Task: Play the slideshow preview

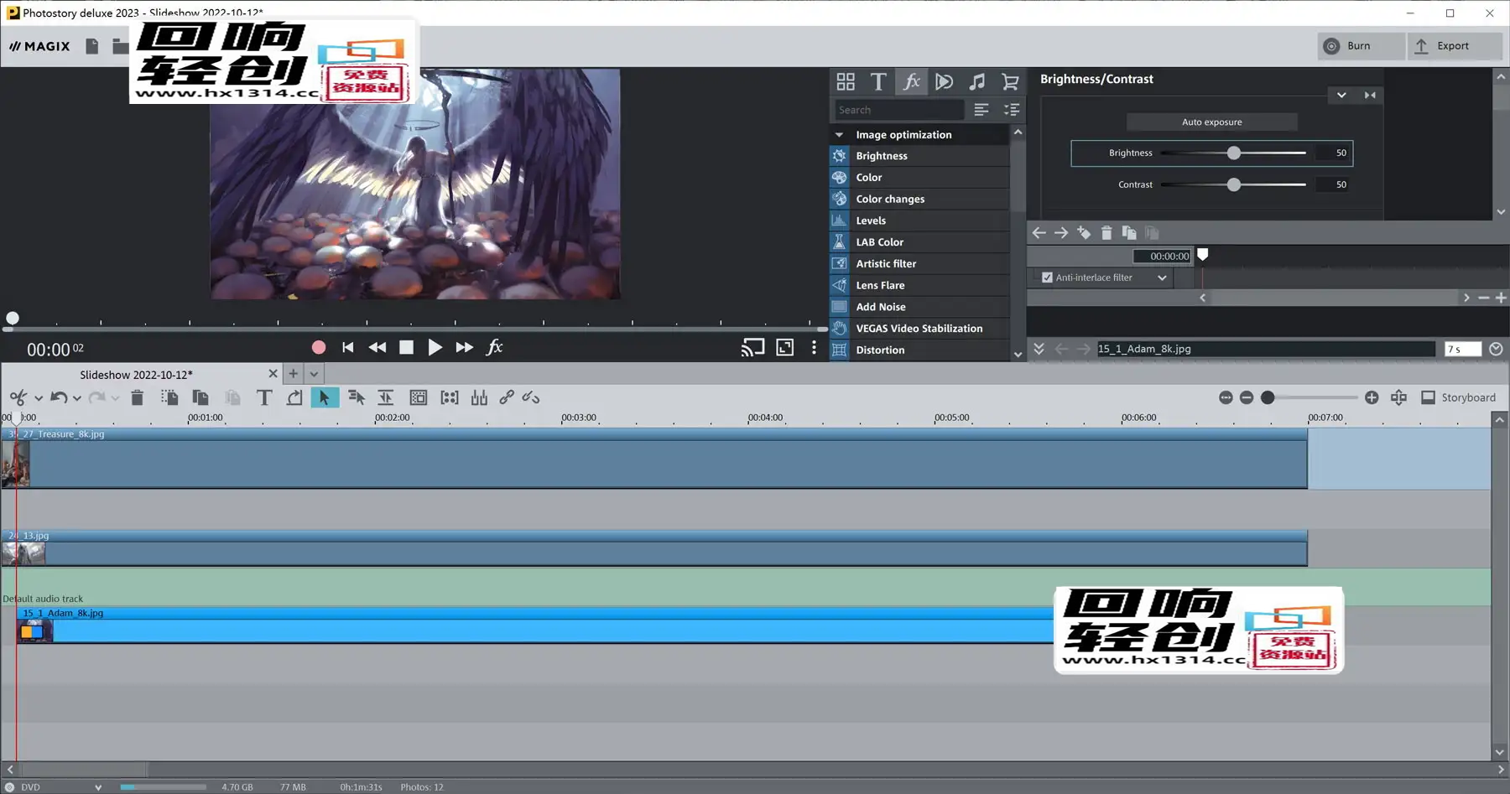Action: click(435, 347)
